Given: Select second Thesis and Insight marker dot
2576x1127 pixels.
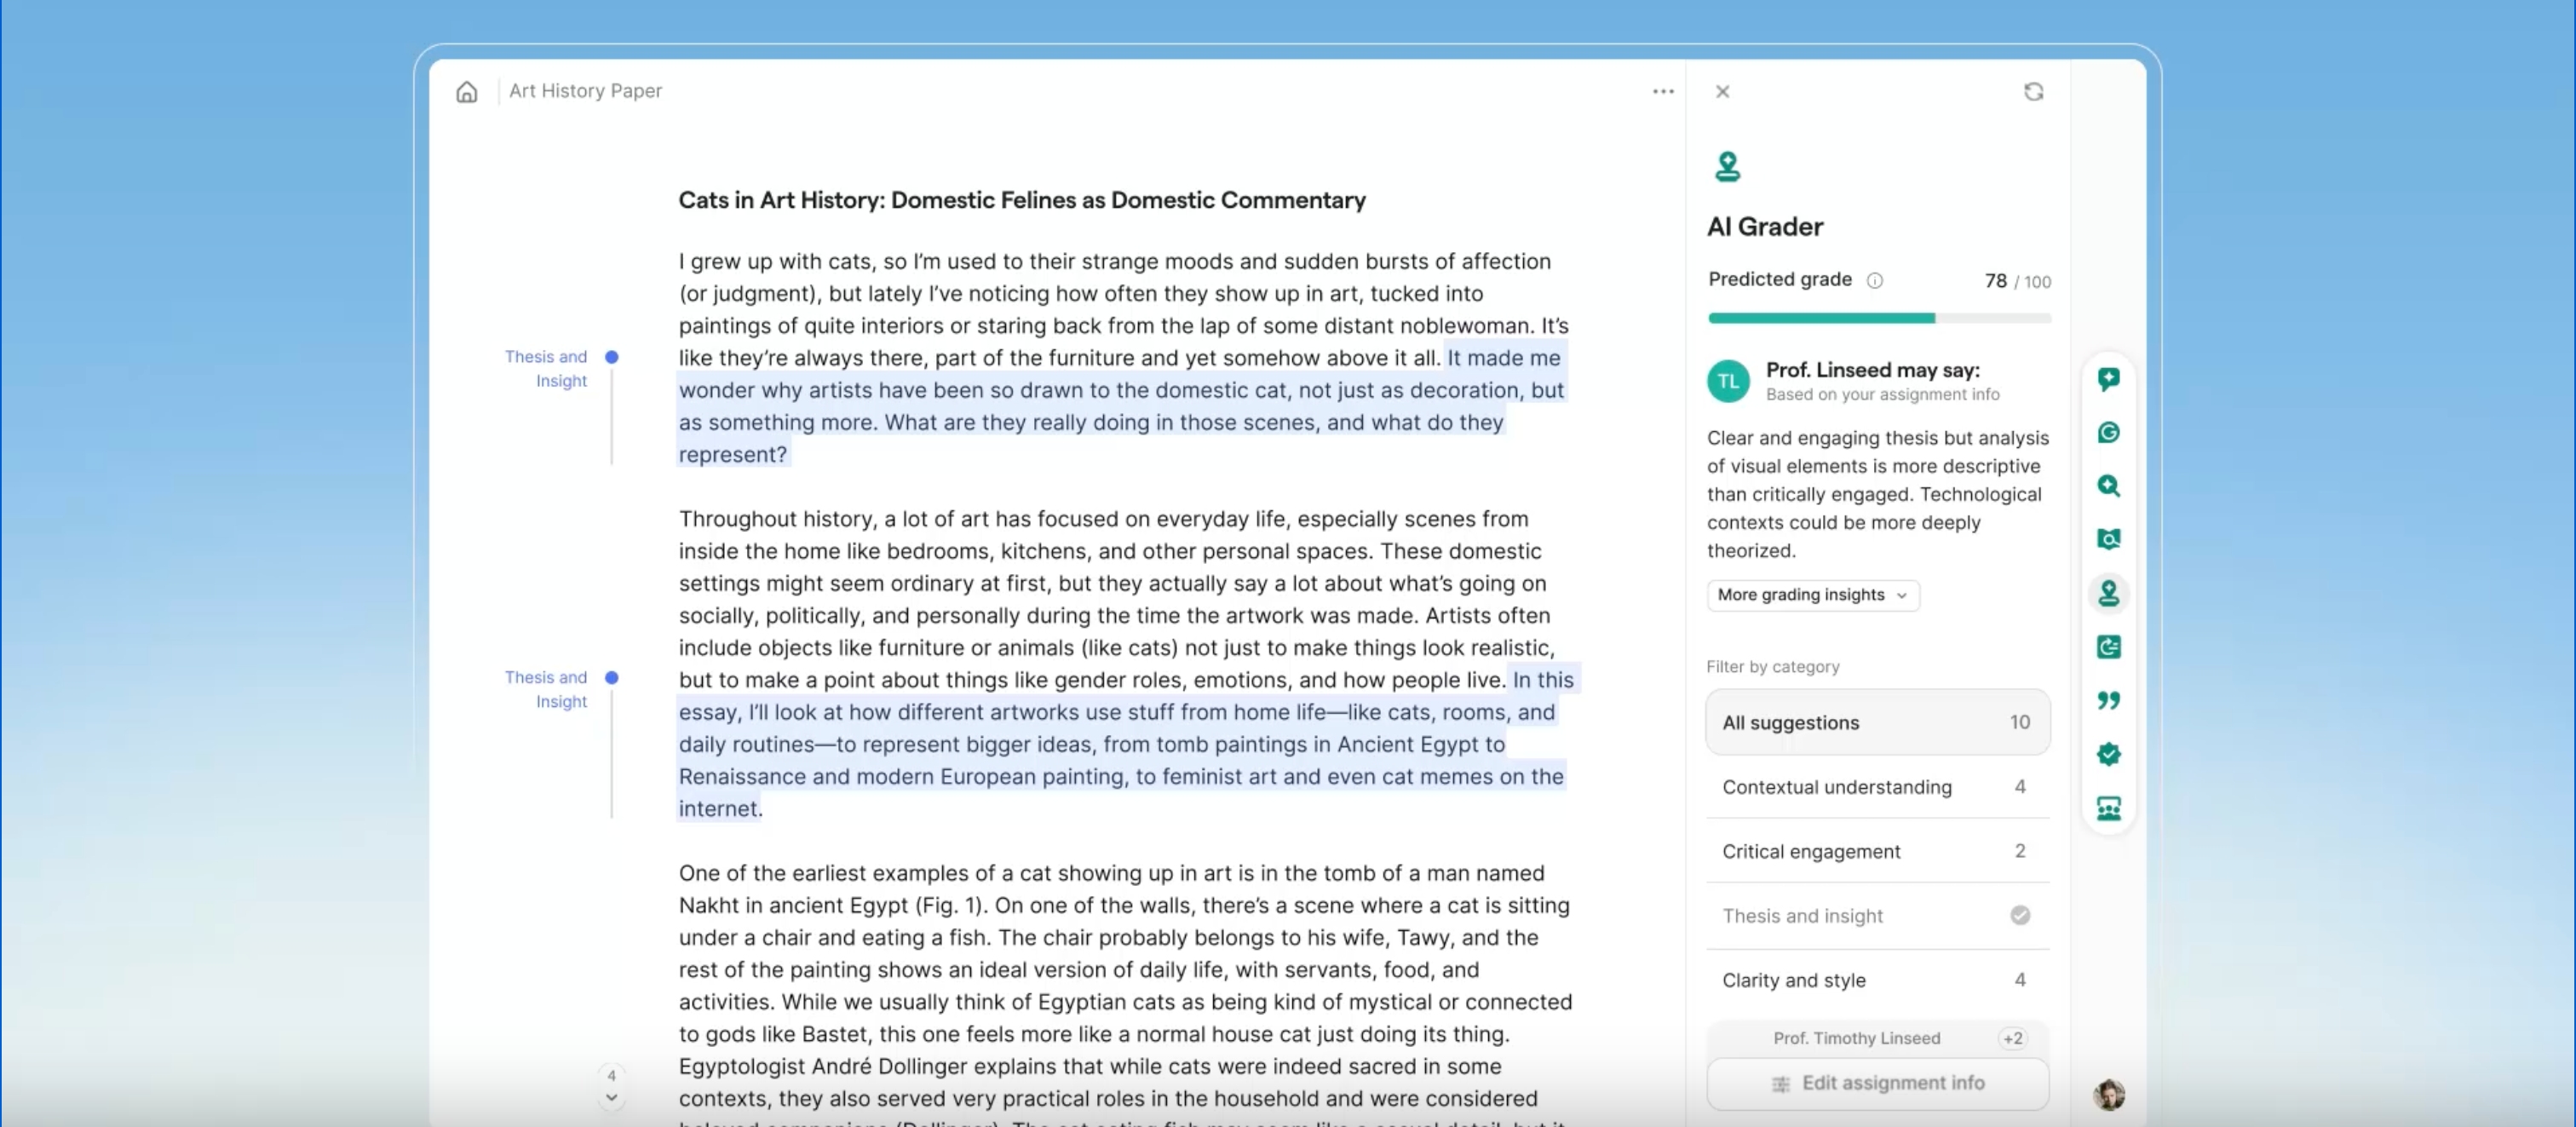Looking at the screenshot, I should 611,678.
